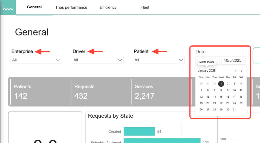This screenshot has height=143, width=260.
Task: Click the Created bar in Requests chart
Action: tap(139, 131)
